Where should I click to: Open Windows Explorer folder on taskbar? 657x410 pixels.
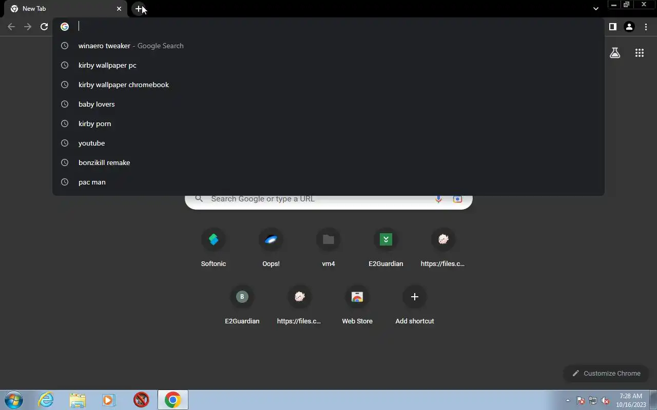(x=78, y=400)
